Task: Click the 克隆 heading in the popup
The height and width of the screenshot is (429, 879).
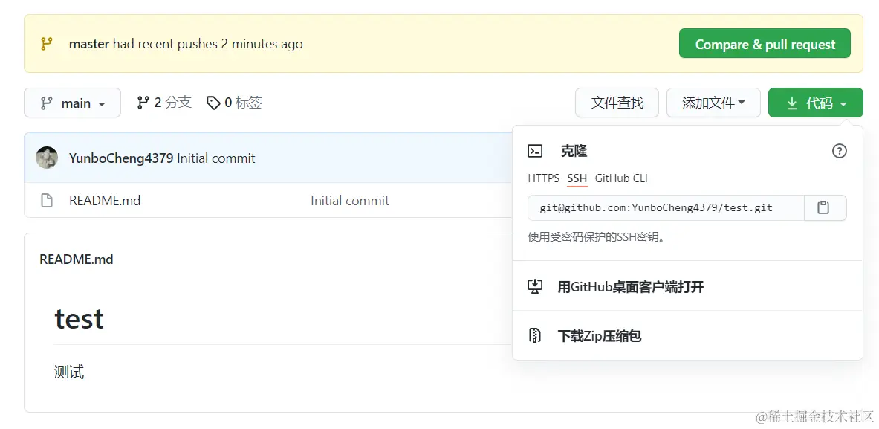Action: (x=574, y=151)
